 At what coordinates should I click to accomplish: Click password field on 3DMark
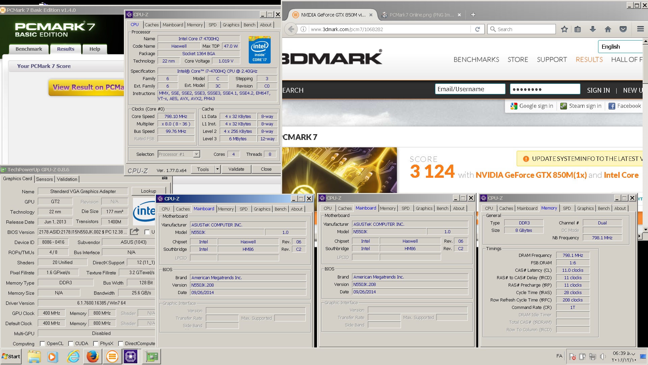[x=545, y=89]
